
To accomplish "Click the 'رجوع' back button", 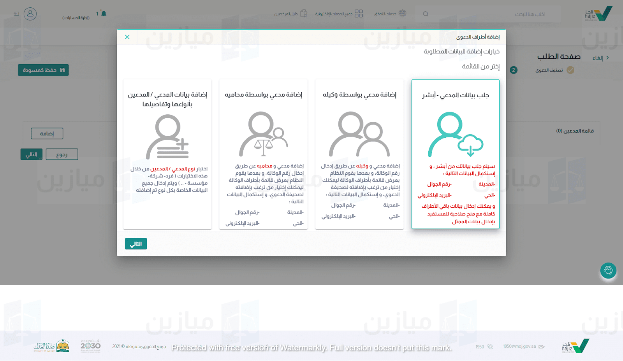I will [x=62, y=154].
